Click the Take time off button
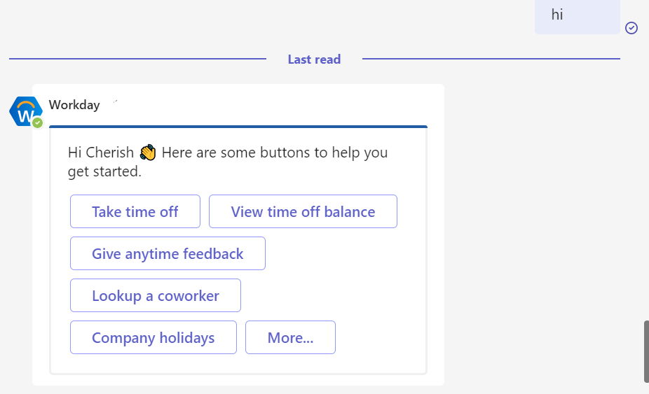This screenshot has height=394, width=649. 135,211
